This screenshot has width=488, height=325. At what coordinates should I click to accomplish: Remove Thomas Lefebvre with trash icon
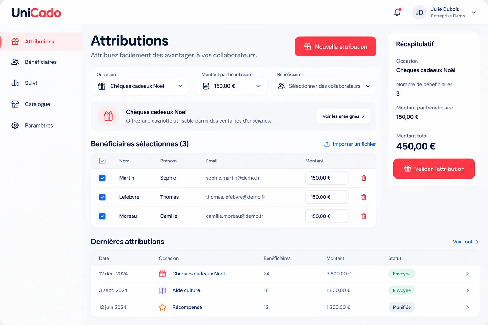(364, 197)
